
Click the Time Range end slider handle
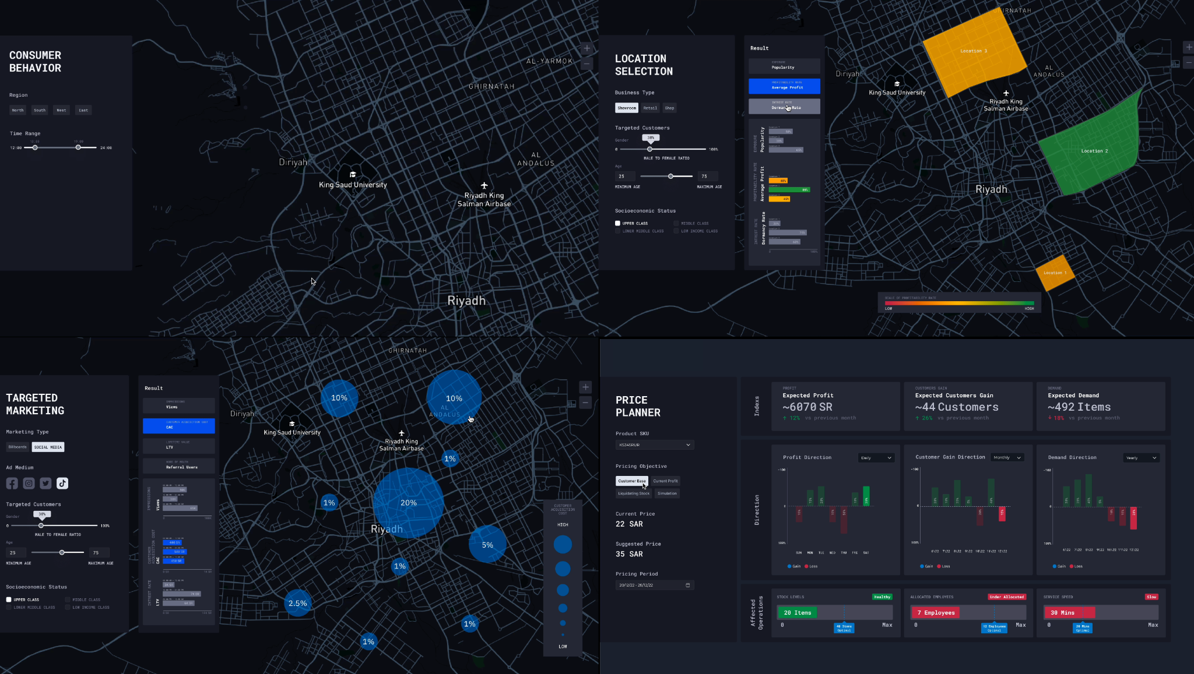78,147
